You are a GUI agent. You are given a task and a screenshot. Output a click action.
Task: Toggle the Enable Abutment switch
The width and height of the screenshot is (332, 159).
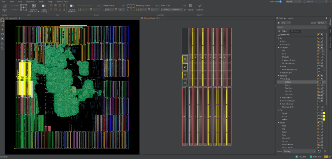click(x=72, y=6)
